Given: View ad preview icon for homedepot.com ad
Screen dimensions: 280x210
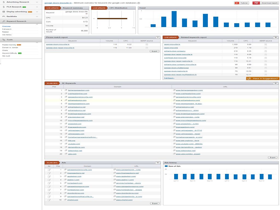Looking at the screenshot, I should tap(49, 183).
